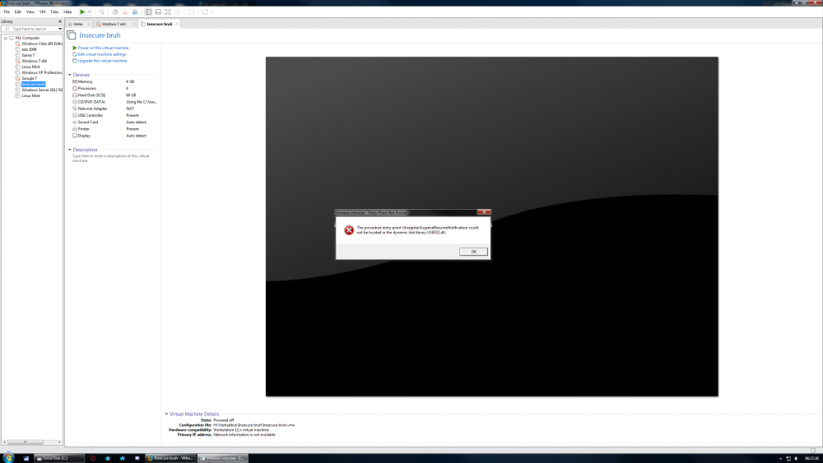The image size is (823, 463).
Task: Click the virtual machine preview screen
Action: point(492,226)
